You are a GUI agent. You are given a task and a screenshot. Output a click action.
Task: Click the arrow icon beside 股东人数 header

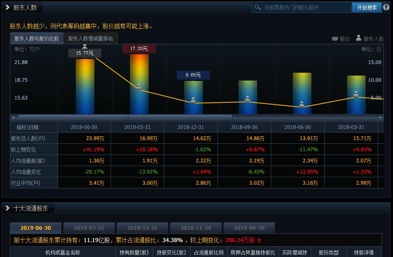pyautogui.click(x=7, y=7)
